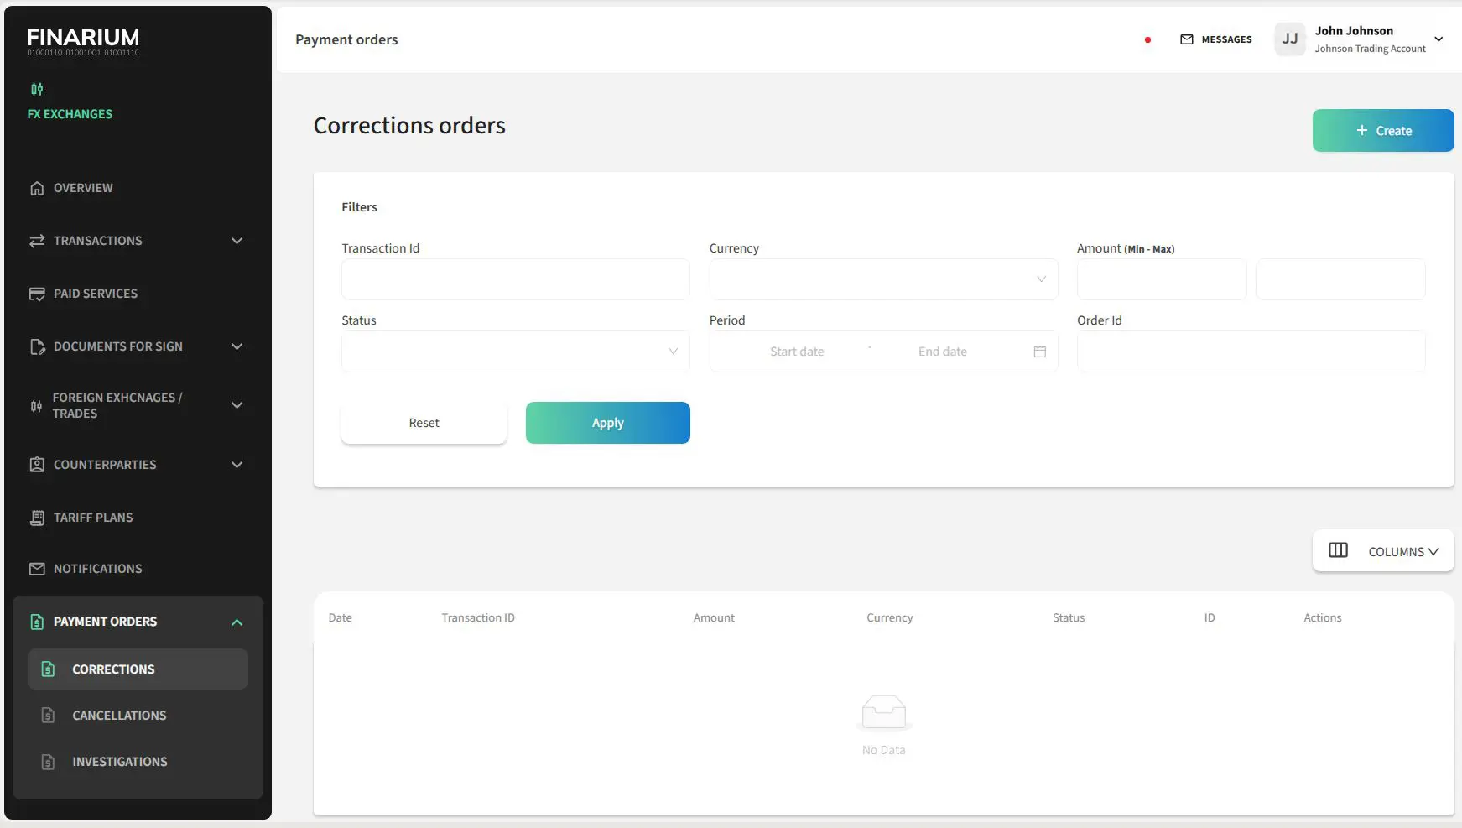Select the Cancellations submenu item
This screenshot has height=828, width=1462.
point(138,716)
